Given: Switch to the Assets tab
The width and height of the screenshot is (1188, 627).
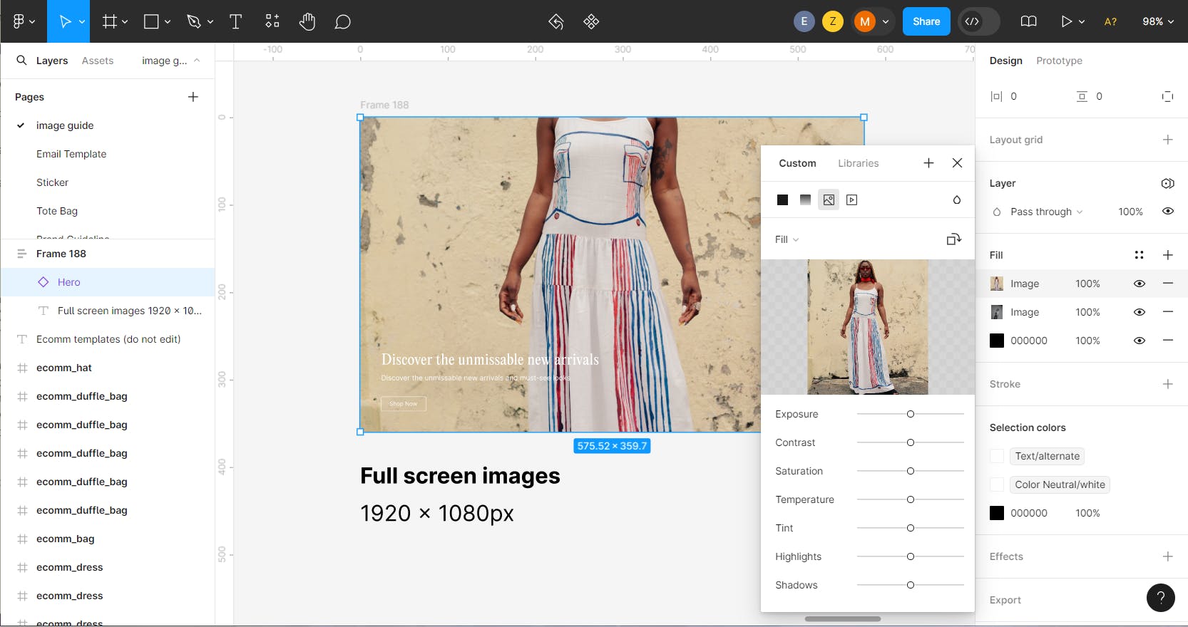Looking at the screenshot, I should (98, 61).
